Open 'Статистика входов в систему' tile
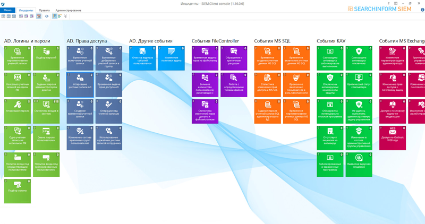The height and width of the screenshot is (224, 425). coord(46,111)
